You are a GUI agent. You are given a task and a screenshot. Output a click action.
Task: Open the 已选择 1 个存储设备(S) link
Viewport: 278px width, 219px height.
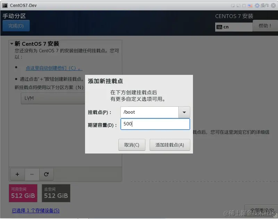pos(36,210)
